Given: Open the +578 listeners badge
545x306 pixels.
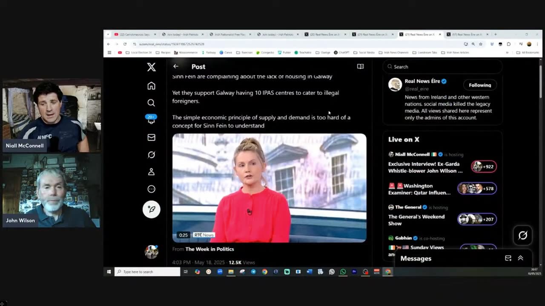Looking at the screenshot, I should (x=477, y=188).
